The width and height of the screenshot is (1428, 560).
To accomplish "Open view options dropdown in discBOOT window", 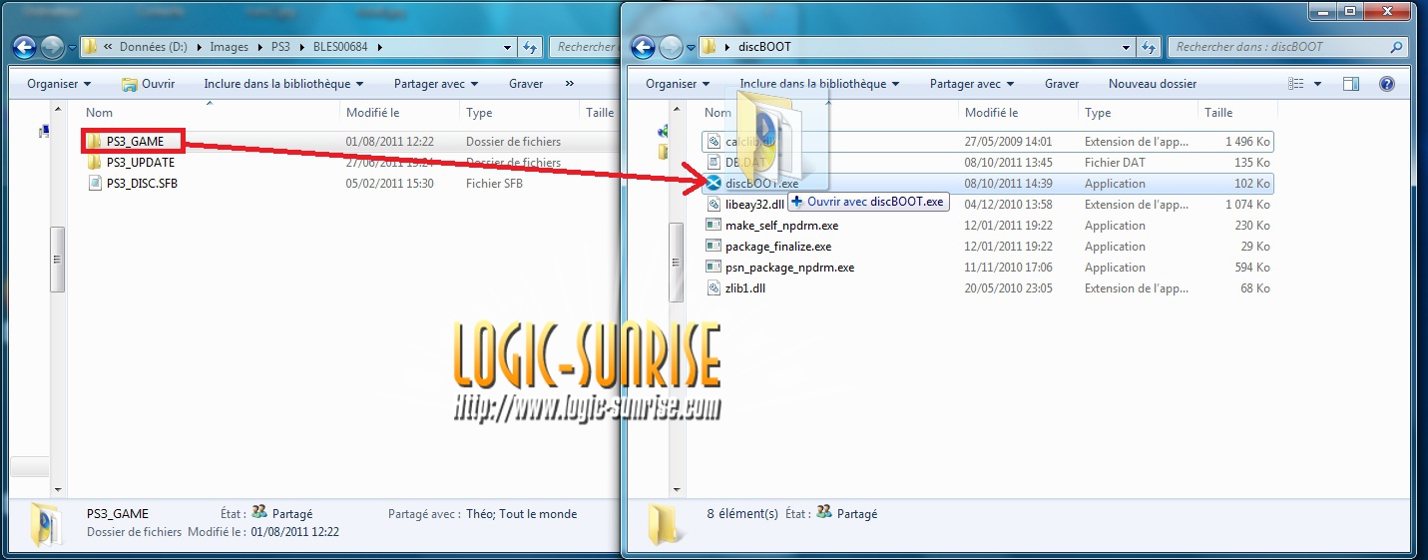I will point(1317,84).
